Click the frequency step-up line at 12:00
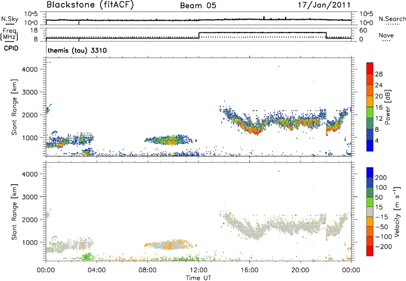Image resolution: width=406 pixels, height=281 pixels. 199,36
